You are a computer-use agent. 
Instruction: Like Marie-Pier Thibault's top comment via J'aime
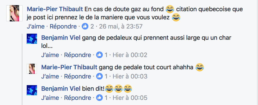(35, 27)
